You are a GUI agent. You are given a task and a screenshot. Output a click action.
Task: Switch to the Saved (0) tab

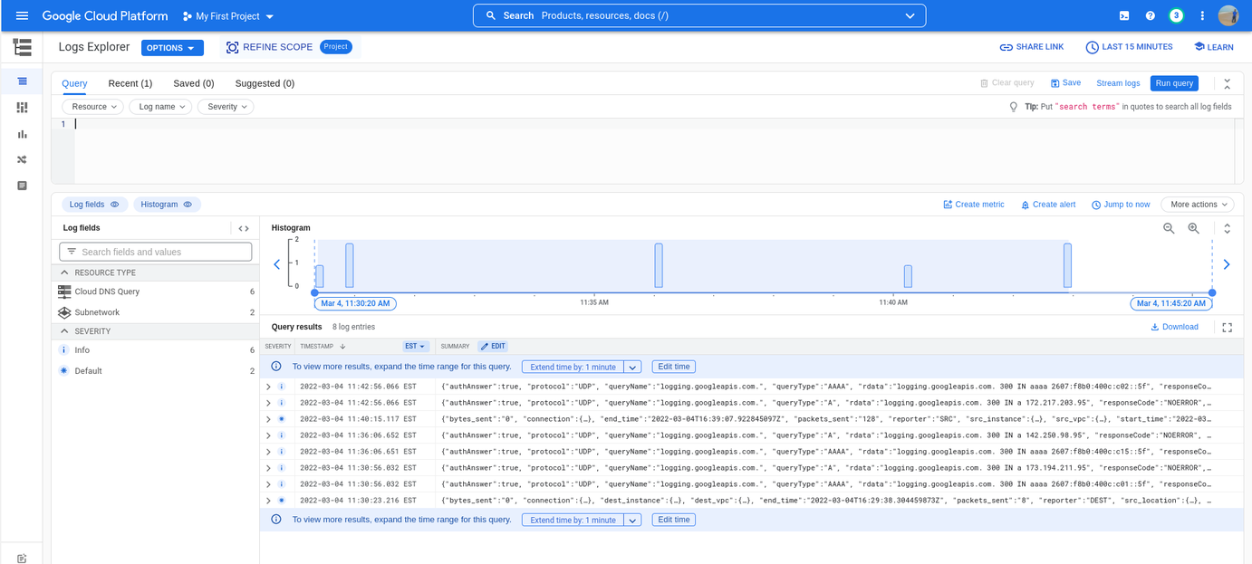click(x=193, y=83)
